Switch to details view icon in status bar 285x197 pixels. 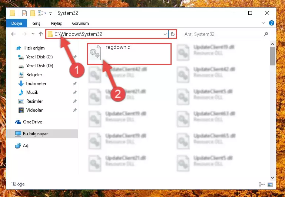click(262, 185)
